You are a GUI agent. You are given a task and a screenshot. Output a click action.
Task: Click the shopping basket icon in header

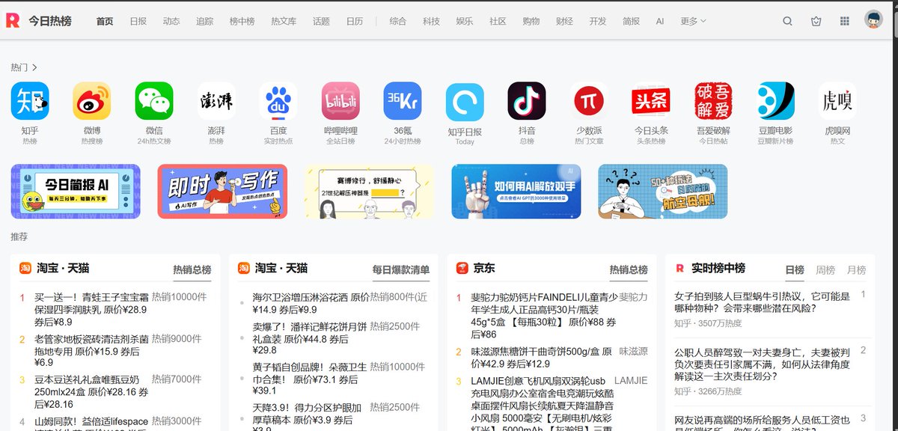click(816, 21)
